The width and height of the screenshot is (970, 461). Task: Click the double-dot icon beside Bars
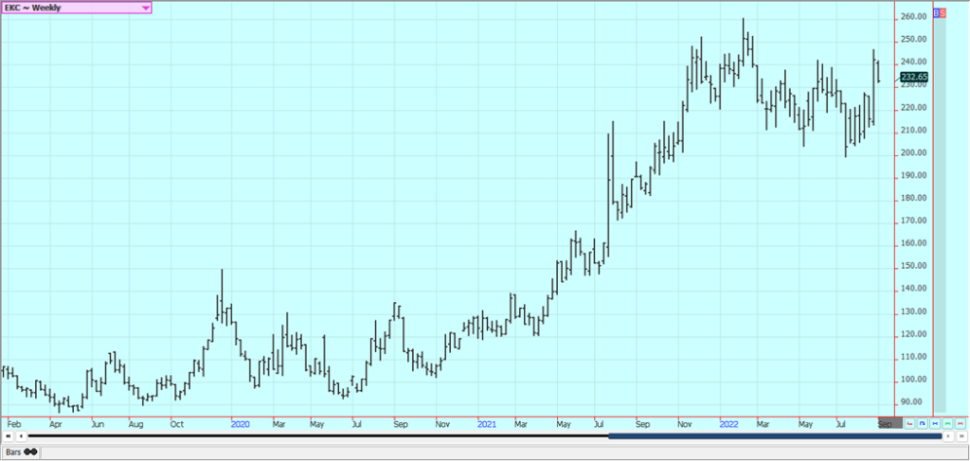click(30, 452)
